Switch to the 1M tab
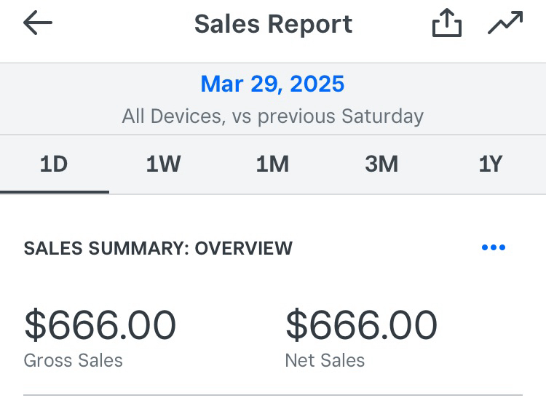This screenshot has height=398, width=546. pyautogui.click(x=272, y=164)
